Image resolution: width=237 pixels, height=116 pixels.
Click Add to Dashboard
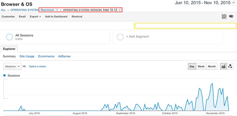[x=56, y=17]
